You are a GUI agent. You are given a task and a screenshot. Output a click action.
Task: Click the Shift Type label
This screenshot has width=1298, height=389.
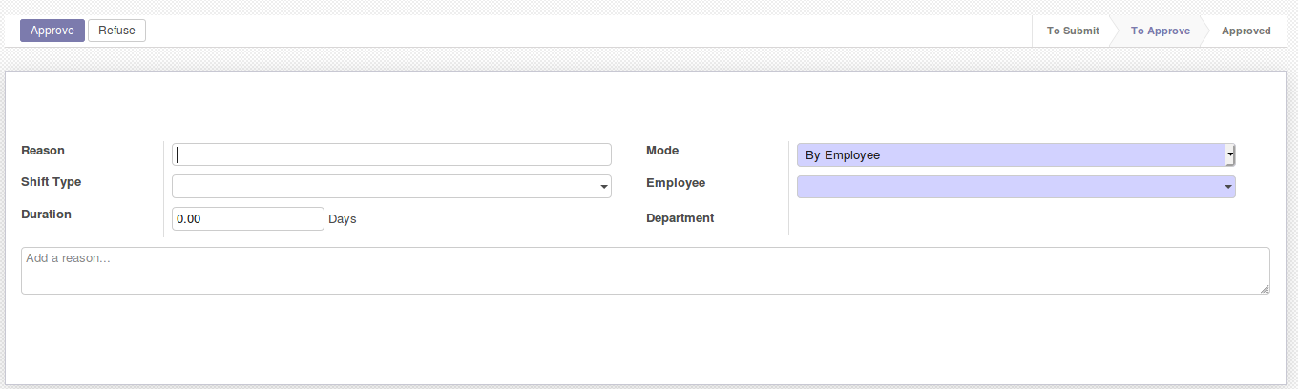pyautogui.click(x=51, y=182)
